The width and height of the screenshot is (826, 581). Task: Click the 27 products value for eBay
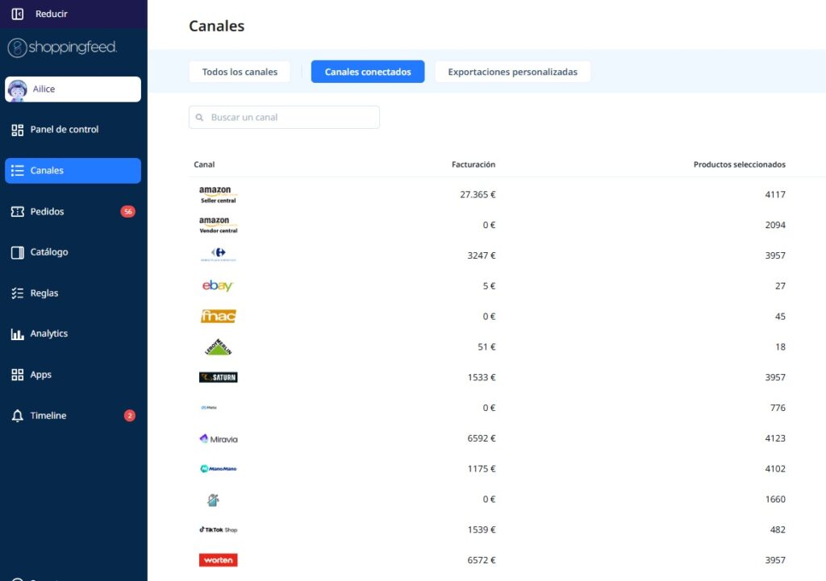point(780,286)
